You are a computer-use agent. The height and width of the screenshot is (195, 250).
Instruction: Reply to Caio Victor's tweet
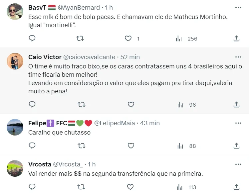coord(32,105)
